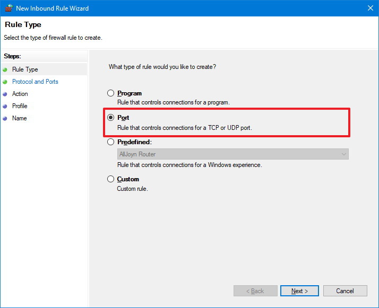Open the AllJoyn Router dropdown
The width and height of the screenshot is (379, 308).
[x=232, y=154]
